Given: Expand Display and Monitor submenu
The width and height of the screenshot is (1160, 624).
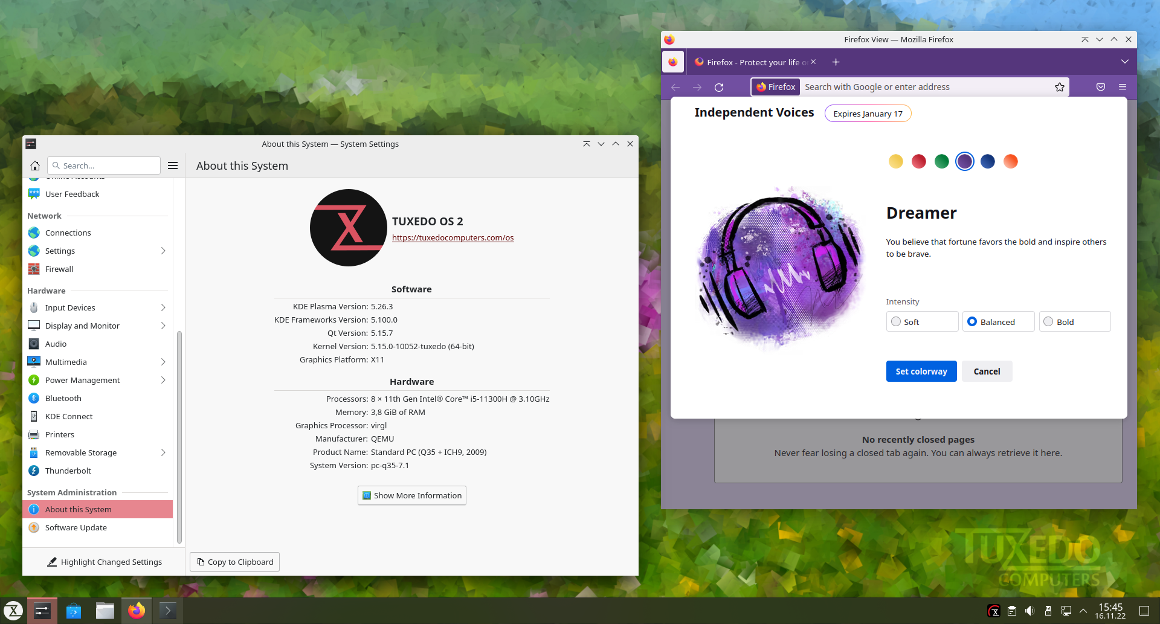Looking at the screenshot, I should click(x=163, y=326).
